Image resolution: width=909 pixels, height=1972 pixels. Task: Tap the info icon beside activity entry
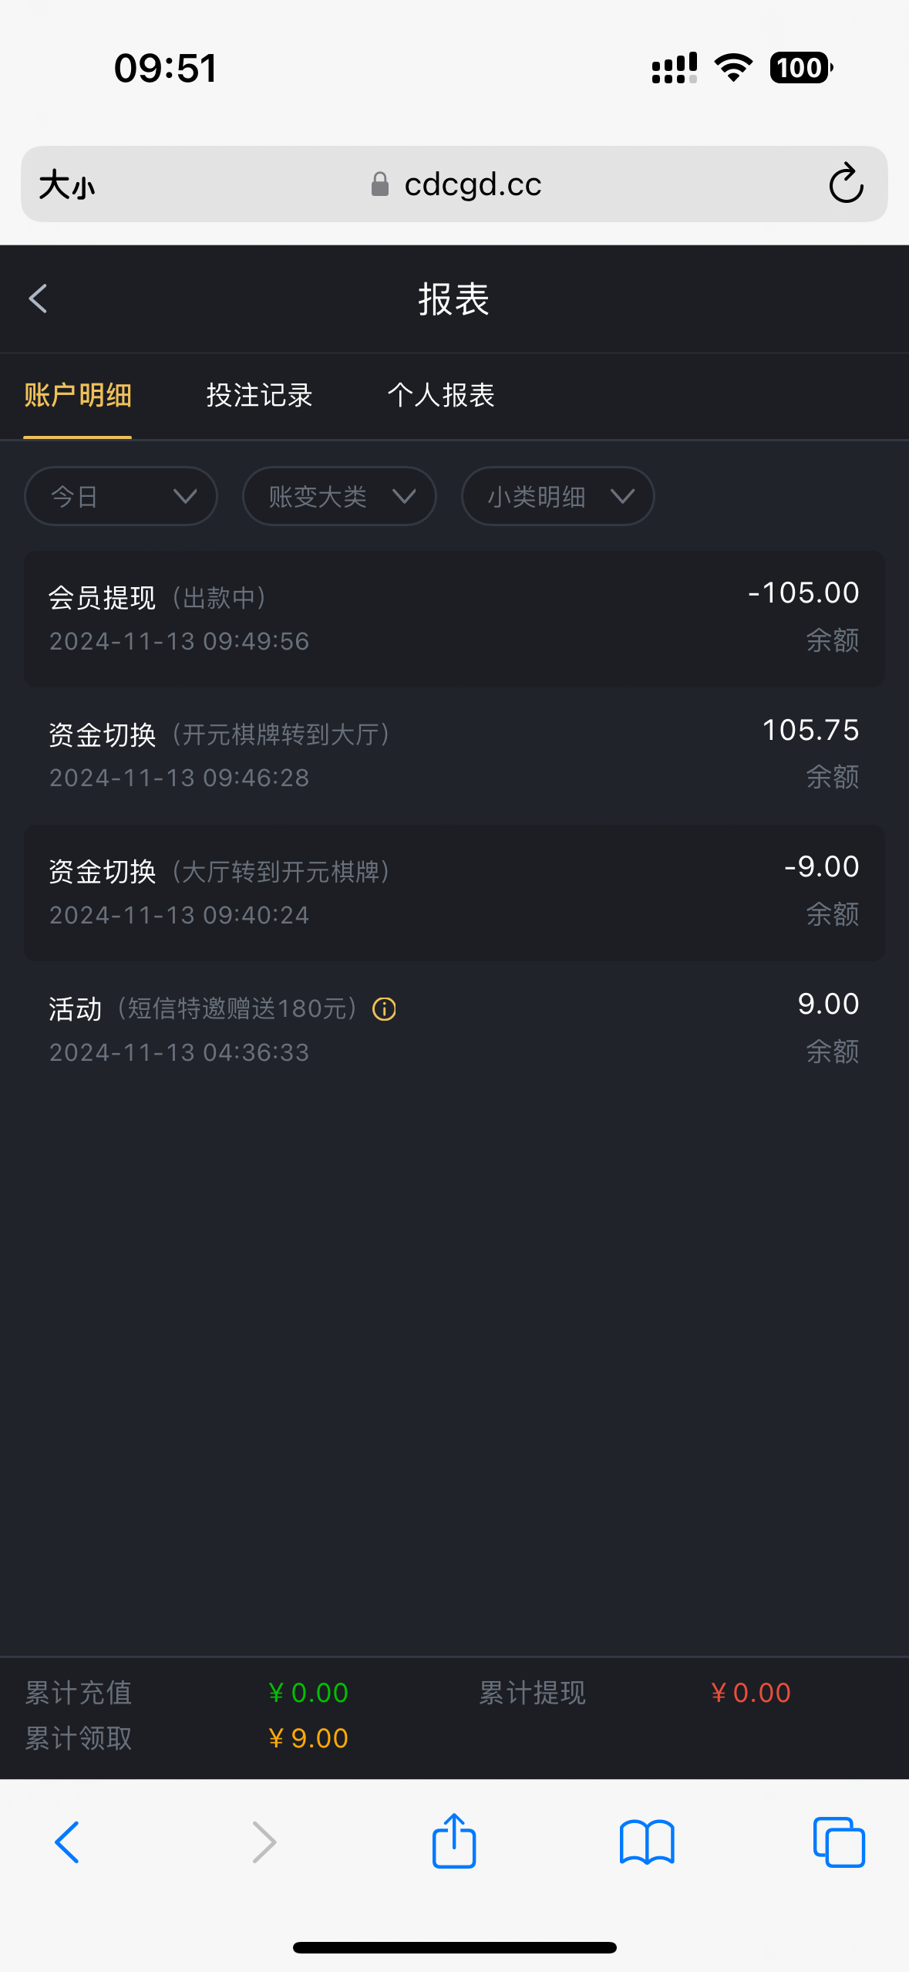click(384, 1008)
